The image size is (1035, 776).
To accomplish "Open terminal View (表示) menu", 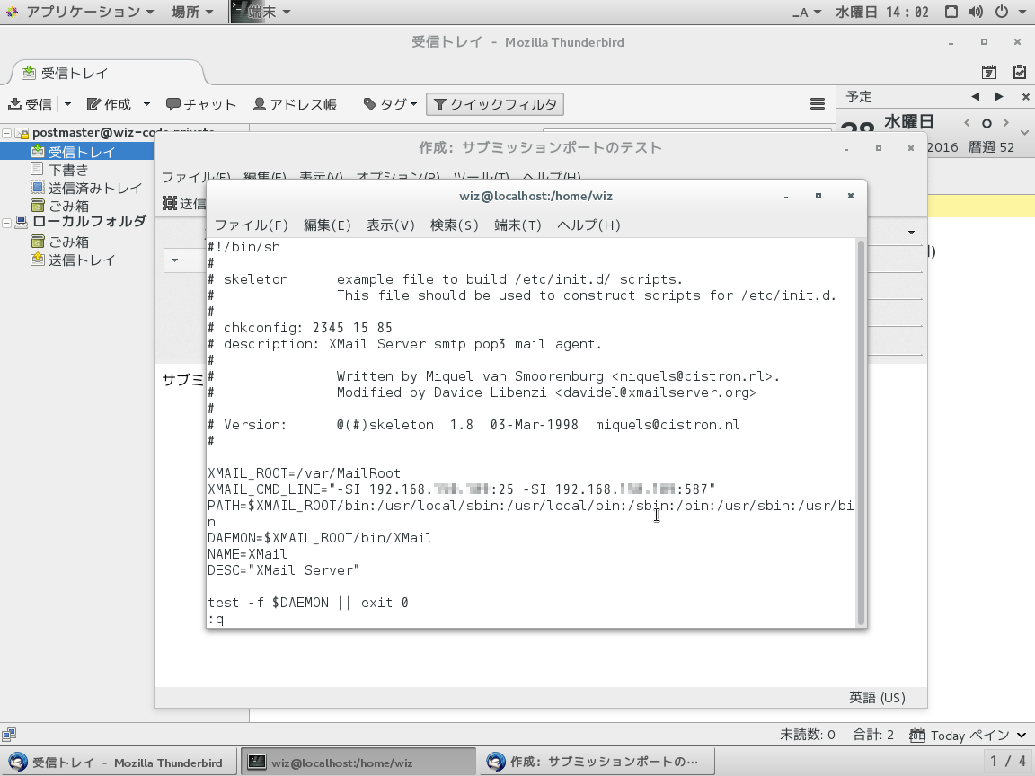I will point(390,225).
